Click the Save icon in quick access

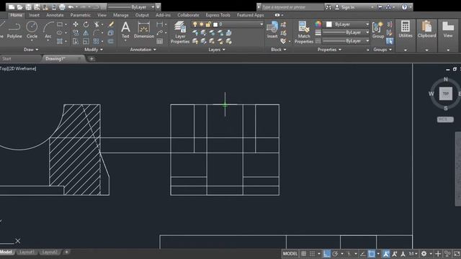pyautogui.click(x=28, y=6)
